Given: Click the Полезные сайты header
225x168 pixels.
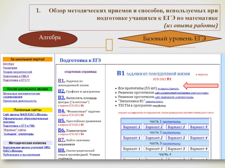Looking at the screenshot, I should point(28,110).
